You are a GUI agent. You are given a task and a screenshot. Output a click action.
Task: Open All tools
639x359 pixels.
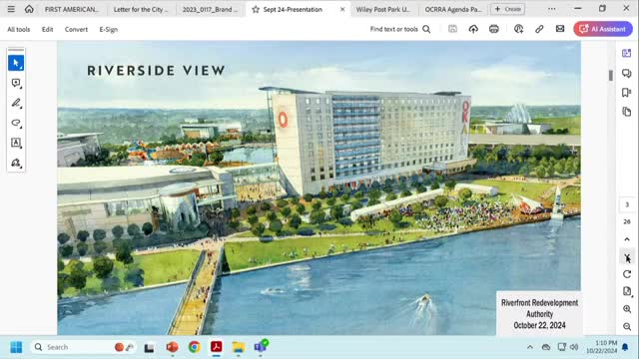(x=19, y=29)
